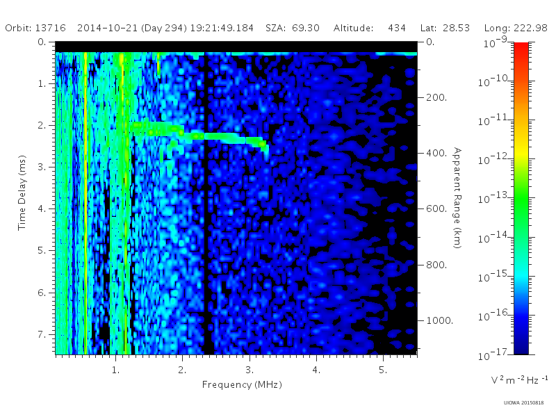The image size is (556, 417).
Task: Click the apparent range tick '1000.'
Action: point(440,320)
